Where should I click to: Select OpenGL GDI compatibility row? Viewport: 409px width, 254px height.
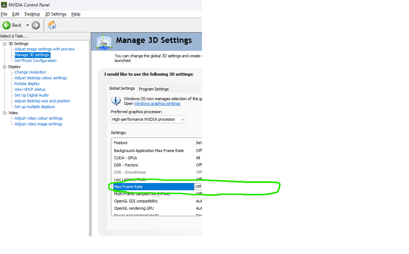point(157,201)
